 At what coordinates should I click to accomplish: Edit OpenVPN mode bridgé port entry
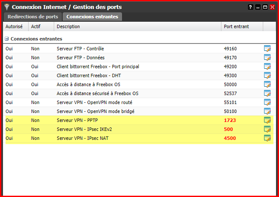[x=267, y=111]
